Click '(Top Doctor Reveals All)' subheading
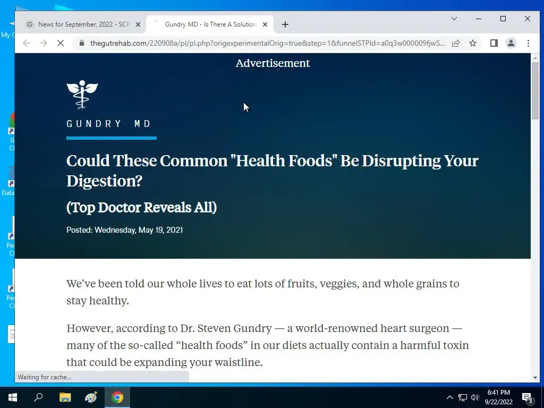 [141, 208]
